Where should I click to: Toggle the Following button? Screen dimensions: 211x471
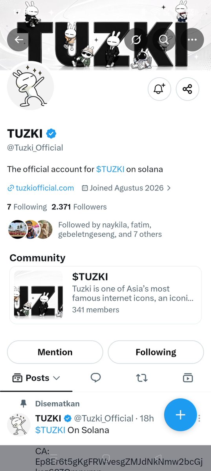[156, 352]
